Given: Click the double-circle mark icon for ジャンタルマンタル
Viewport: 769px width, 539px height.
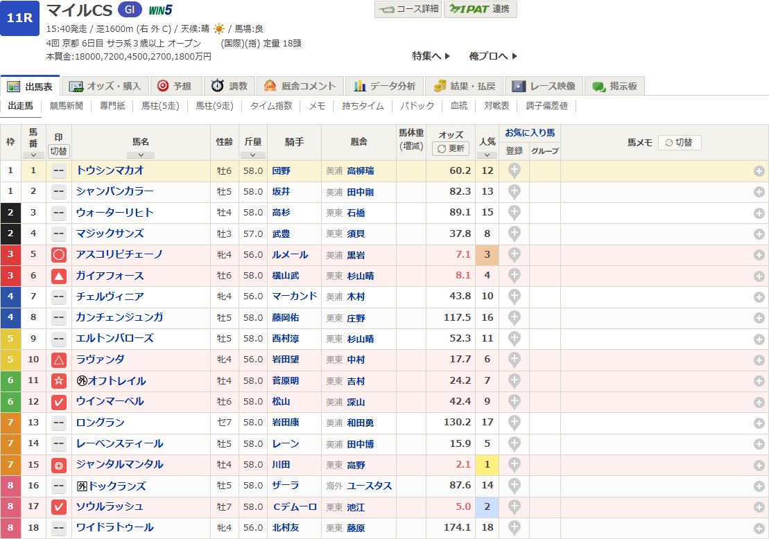Looking at the screenshot, I should (x=59, y=465).
